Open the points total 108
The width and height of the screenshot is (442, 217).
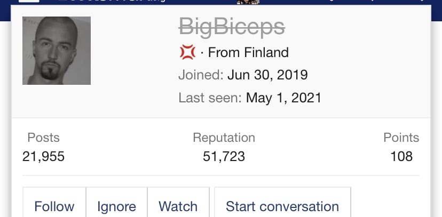[401, 156]
